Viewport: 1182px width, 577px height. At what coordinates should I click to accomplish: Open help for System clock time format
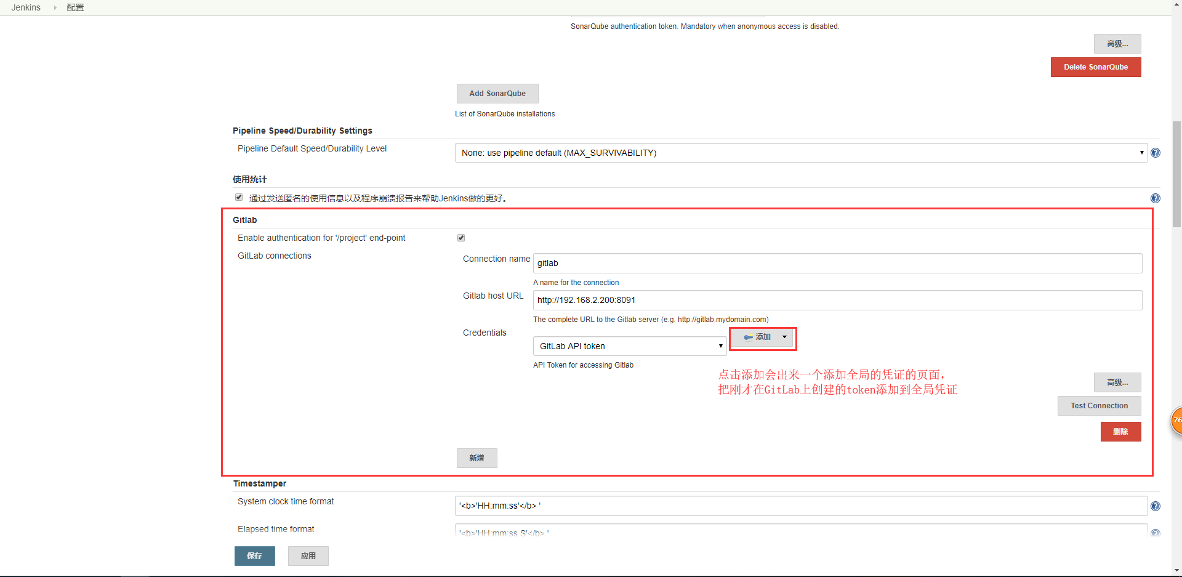(x=1156, y=506)
